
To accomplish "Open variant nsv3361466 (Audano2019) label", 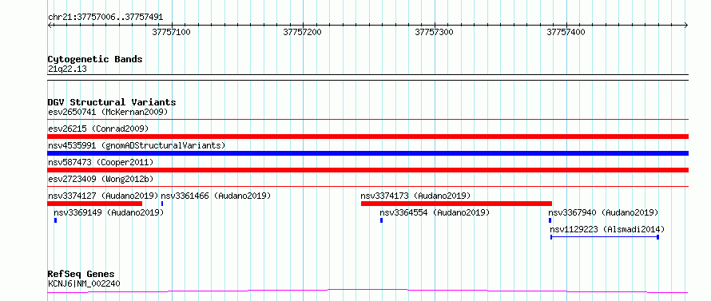I will pyautogui.click(x=216, y=196).
